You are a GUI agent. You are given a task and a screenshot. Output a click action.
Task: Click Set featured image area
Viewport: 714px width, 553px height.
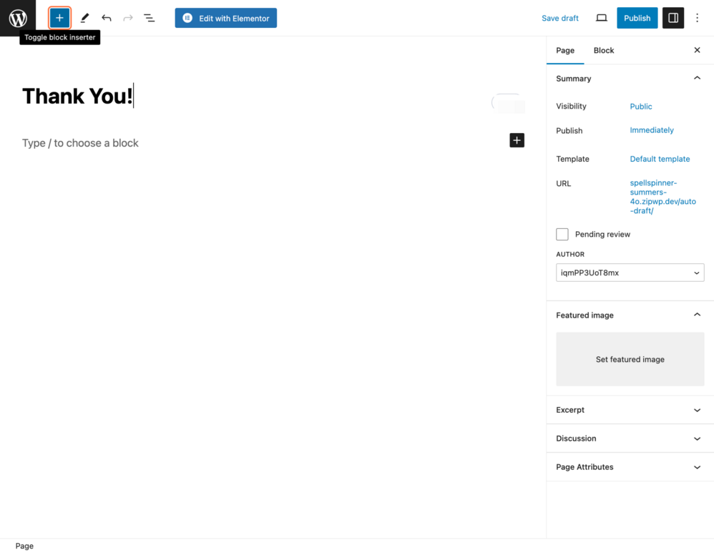(630, 359)
